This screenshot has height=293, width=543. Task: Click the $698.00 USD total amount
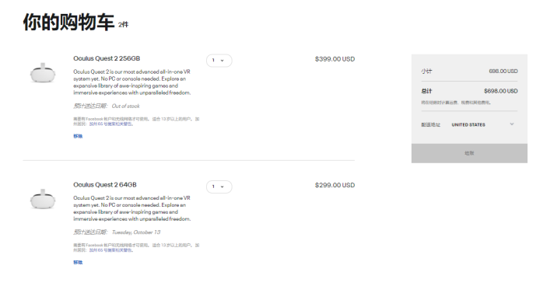tap(501, 91)
